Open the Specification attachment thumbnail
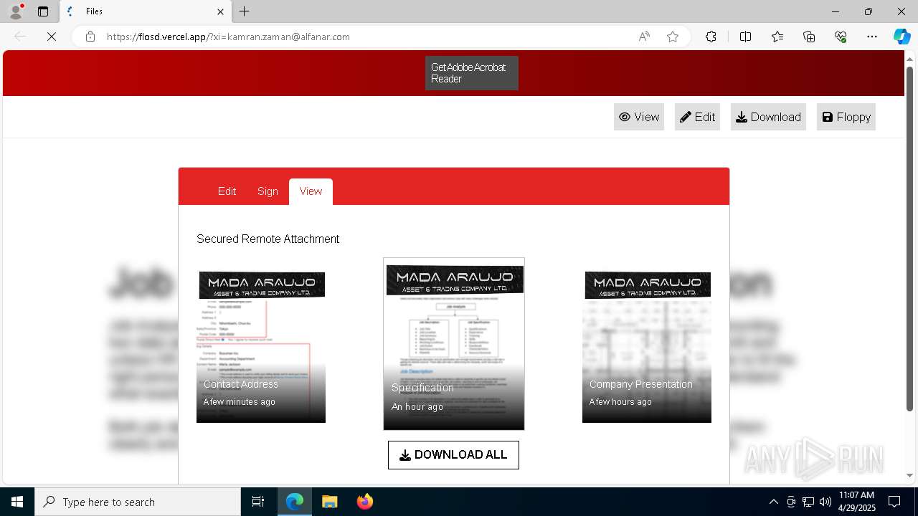The height and width of the screenshot is (516, 918). pos(454,344)
